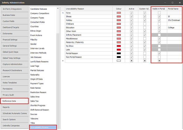
Task: Select the Other Work row name
Action: pos(71,31)
